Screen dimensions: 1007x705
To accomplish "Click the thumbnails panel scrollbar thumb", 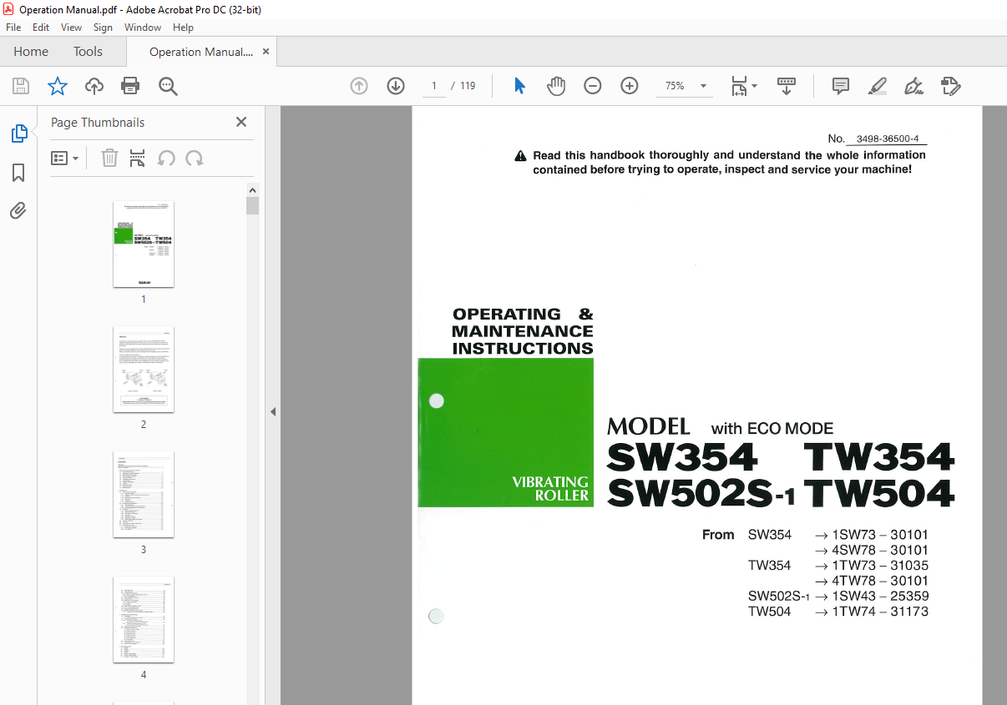I will 252,205.
